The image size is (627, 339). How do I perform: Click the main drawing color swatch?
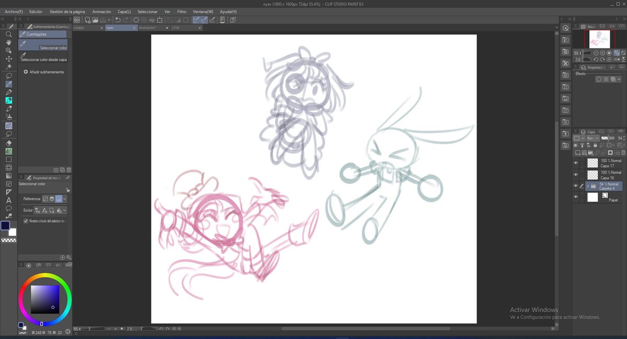(5, 226)
